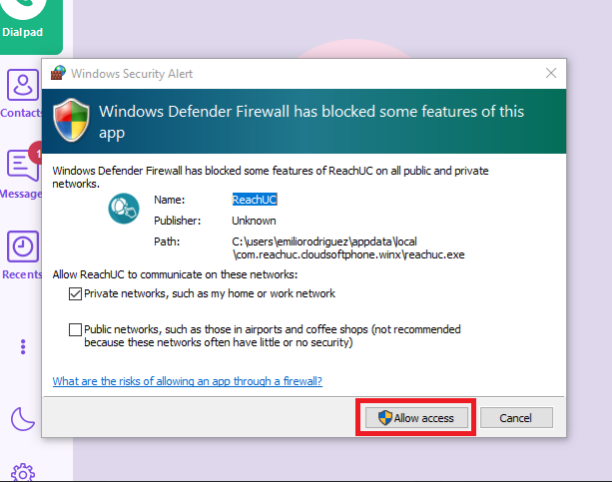This screenshot has height=482, width=612.
Task: Click the Cancel button
Action: (x=516, y=417)
